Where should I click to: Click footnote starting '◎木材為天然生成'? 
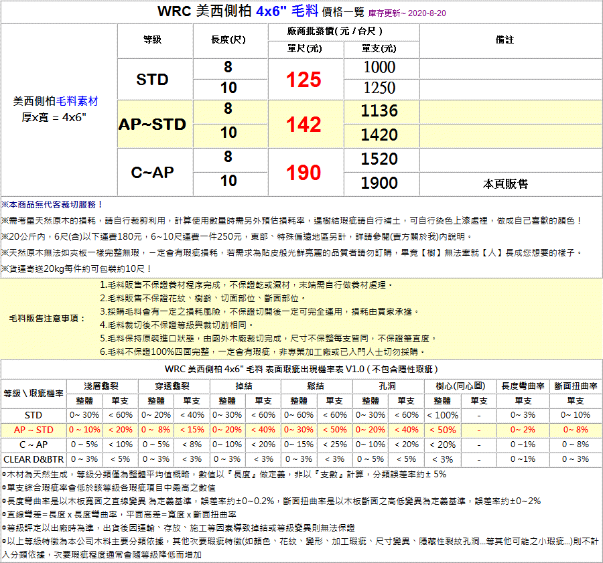224,475
